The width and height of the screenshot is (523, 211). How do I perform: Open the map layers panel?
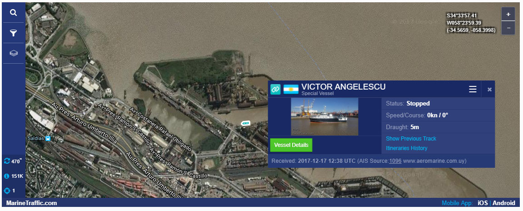click(13, 53)
